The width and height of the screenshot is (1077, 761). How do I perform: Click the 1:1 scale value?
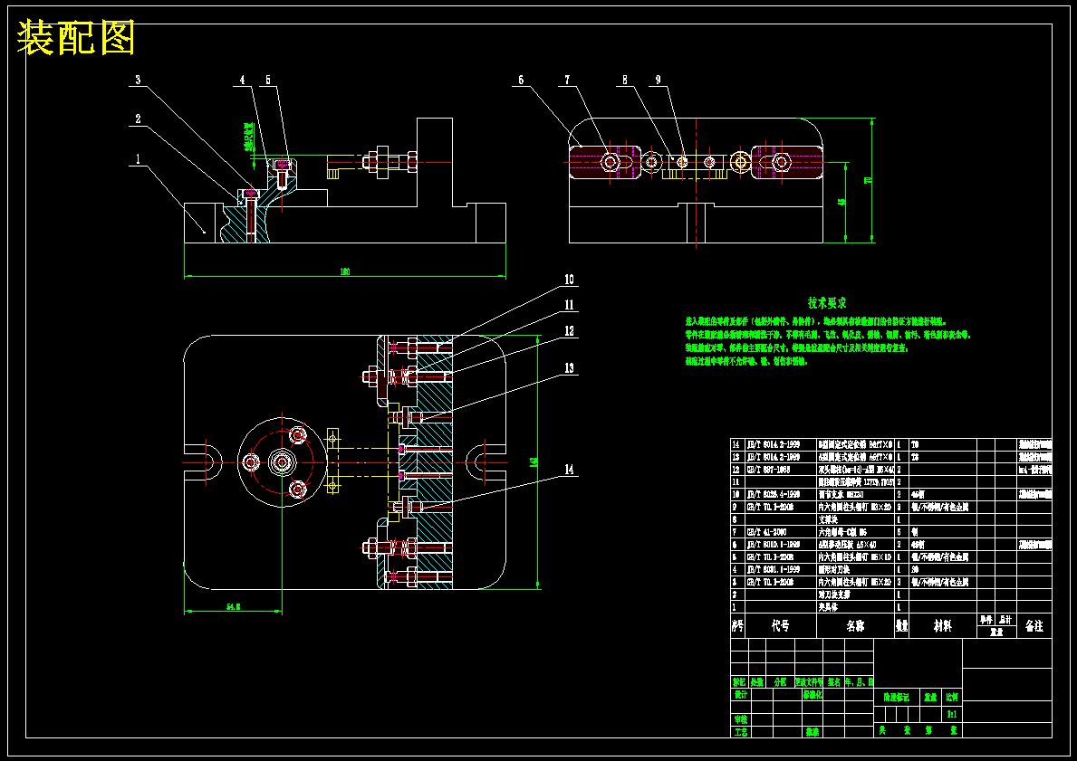point(952,714)
